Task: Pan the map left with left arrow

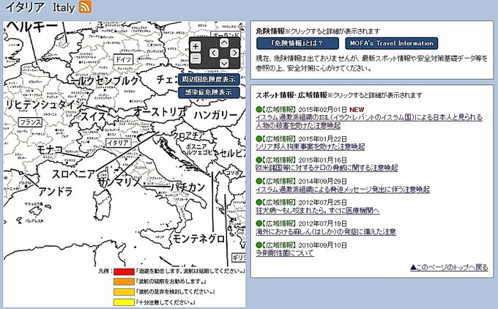Action: [x=213, y=53]
